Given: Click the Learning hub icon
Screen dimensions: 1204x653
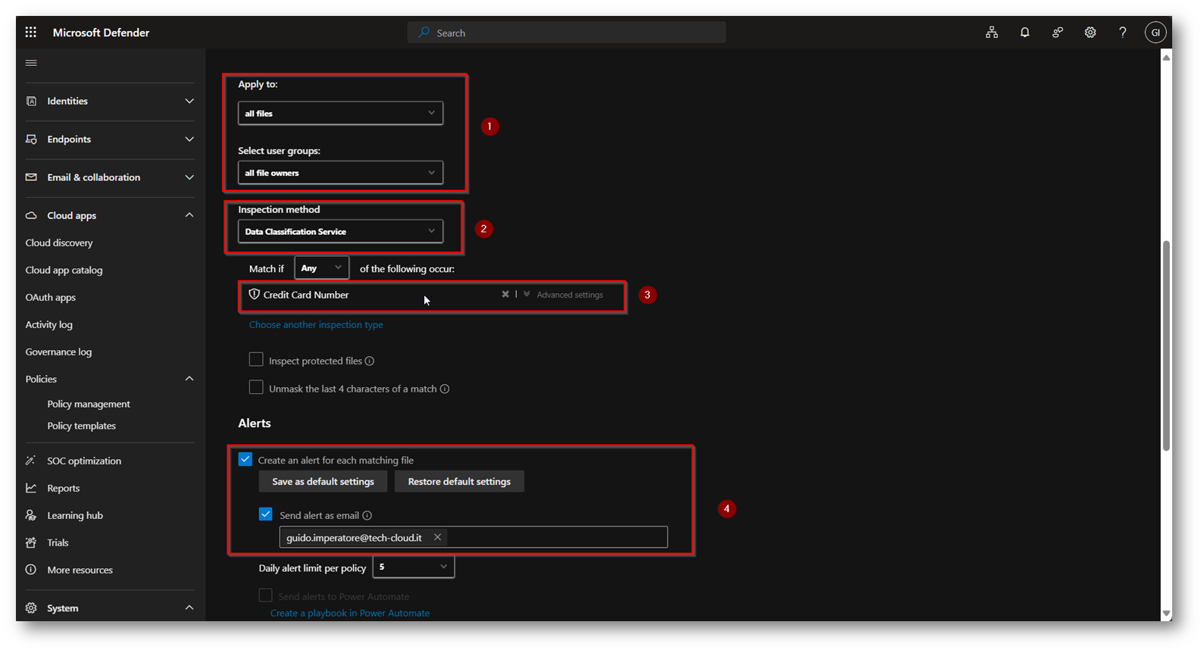Looking at the screenshot, I should [31, 515].
